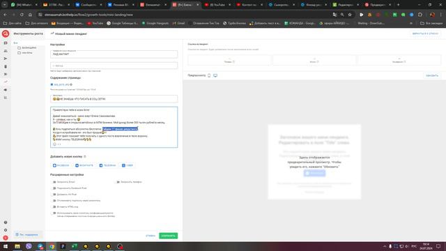Open the browser extensions puzzle icon
The image size is (446, 251).
420,15
